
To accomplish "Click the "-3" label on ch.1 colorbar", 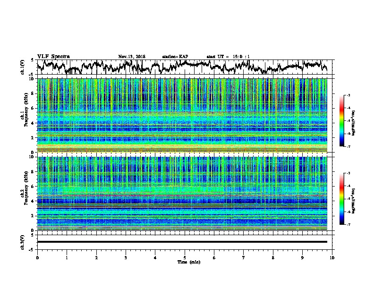I will 348,95.
